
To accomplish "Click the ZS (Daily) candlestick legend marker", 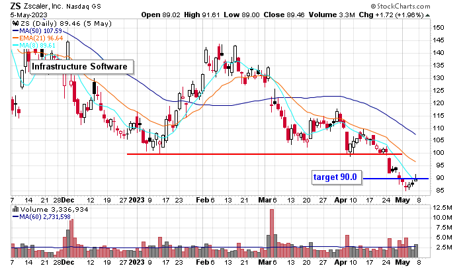I will (16, 22).
